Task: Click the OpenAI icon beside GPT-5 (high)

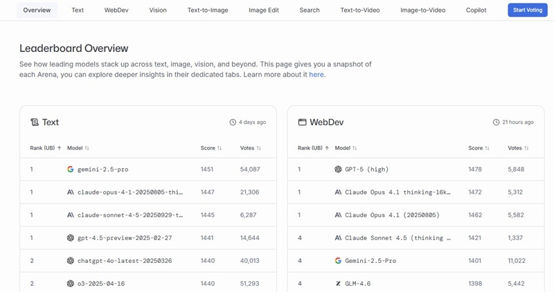Action: point(338,170)
